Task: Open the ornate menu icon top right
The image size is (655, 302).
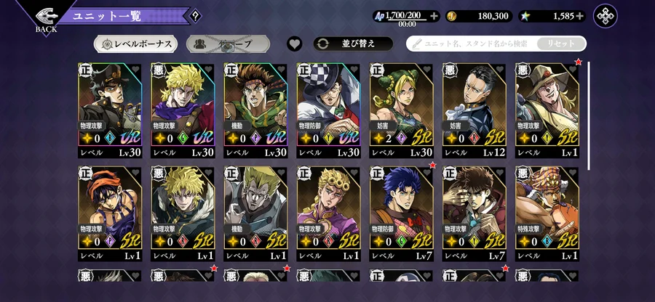Action: pyautogui.click(x=606, y=16)
